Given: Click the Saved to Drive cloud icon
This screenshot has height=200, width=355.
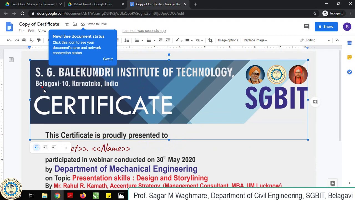Looking at the screenshot, I should click(x=83, y=24).
